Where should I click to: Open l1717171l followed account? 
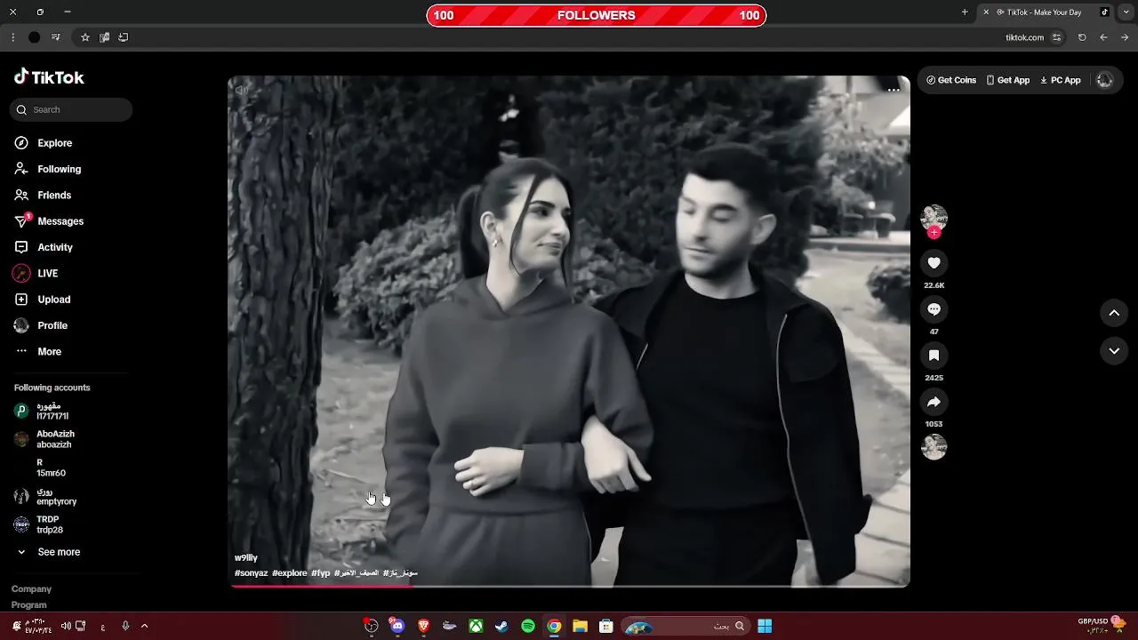[42, 411]
